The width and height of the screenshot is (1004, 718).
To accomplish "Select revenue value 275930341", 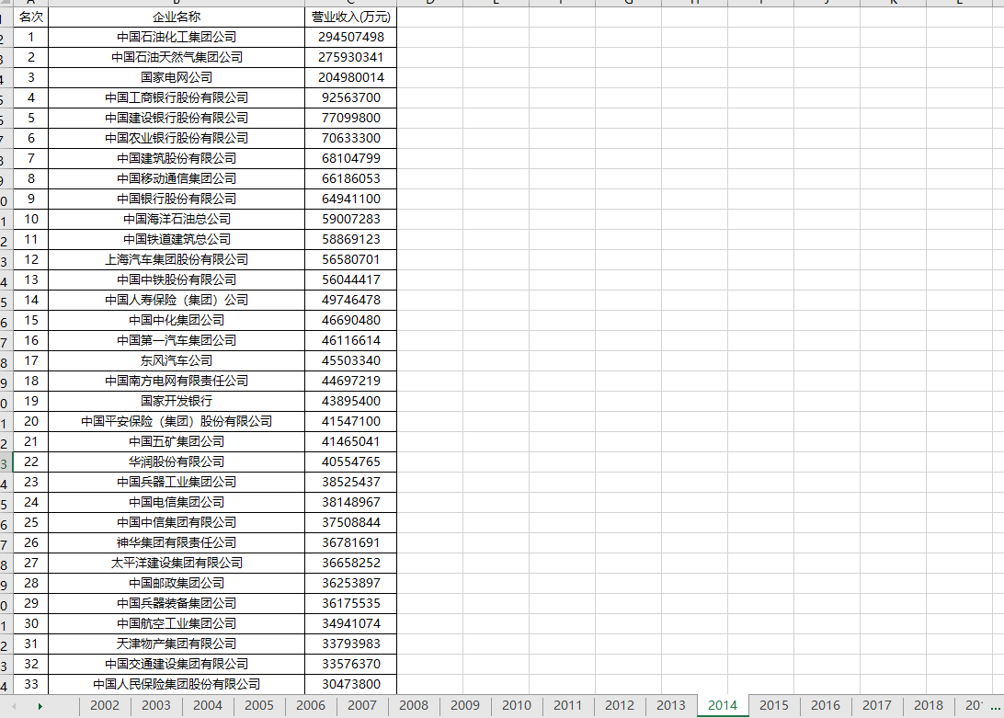I will pos(351,58).
